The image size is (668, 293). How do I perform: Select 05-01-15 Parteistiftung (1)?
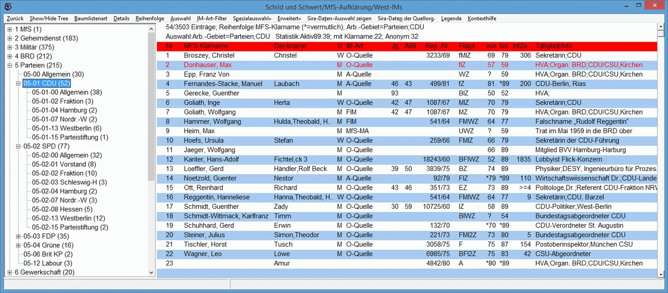[70, 137]
